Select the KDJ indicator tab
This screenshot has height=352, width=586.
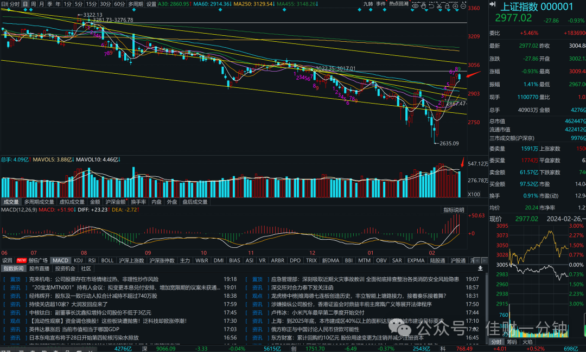click(78, 260)
